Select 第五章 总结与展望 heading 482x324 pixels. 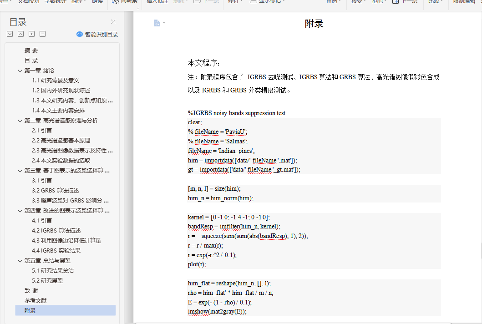point(48,261)
